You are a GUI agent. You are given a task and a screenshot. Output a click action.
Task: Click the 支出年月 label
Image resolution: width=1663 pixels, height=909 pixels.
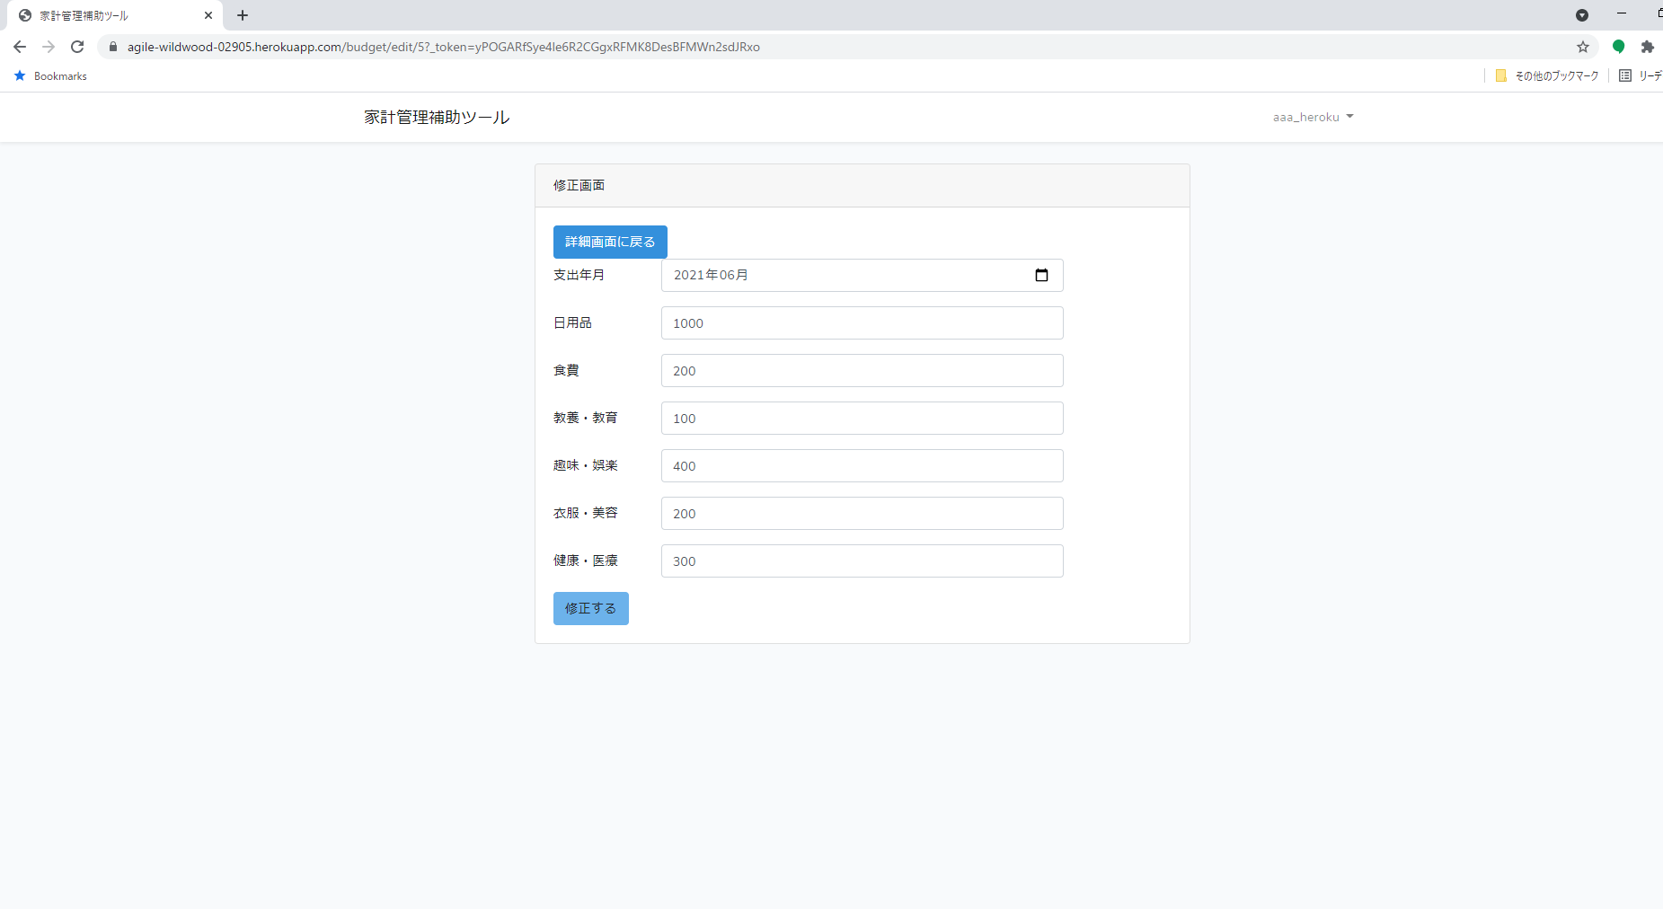[x=579, y=275]
